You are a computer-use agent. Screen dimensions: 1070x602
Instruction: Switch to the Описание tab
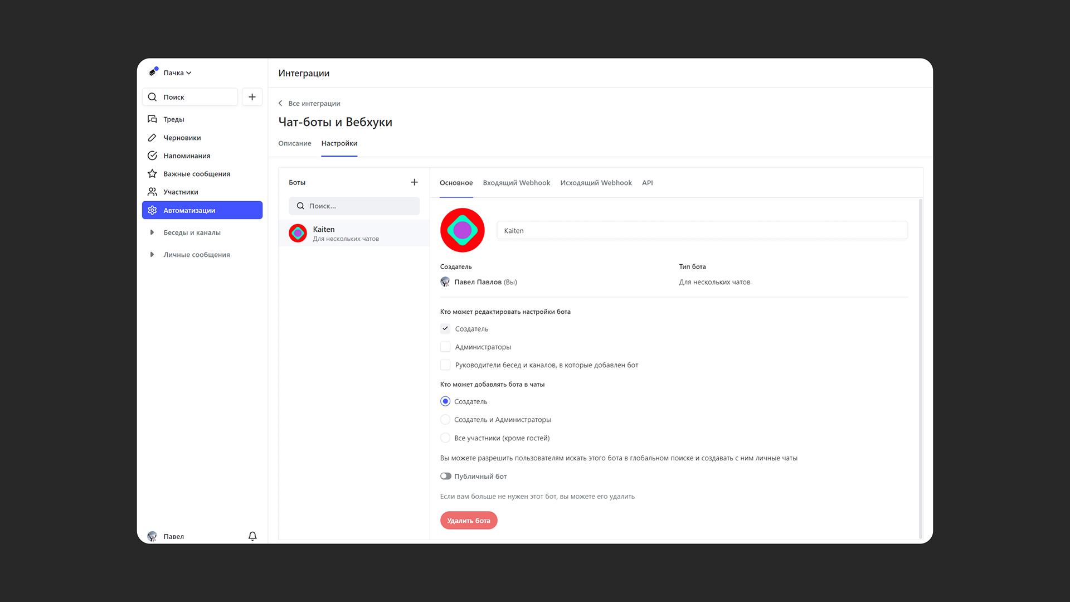coord(294,143)
